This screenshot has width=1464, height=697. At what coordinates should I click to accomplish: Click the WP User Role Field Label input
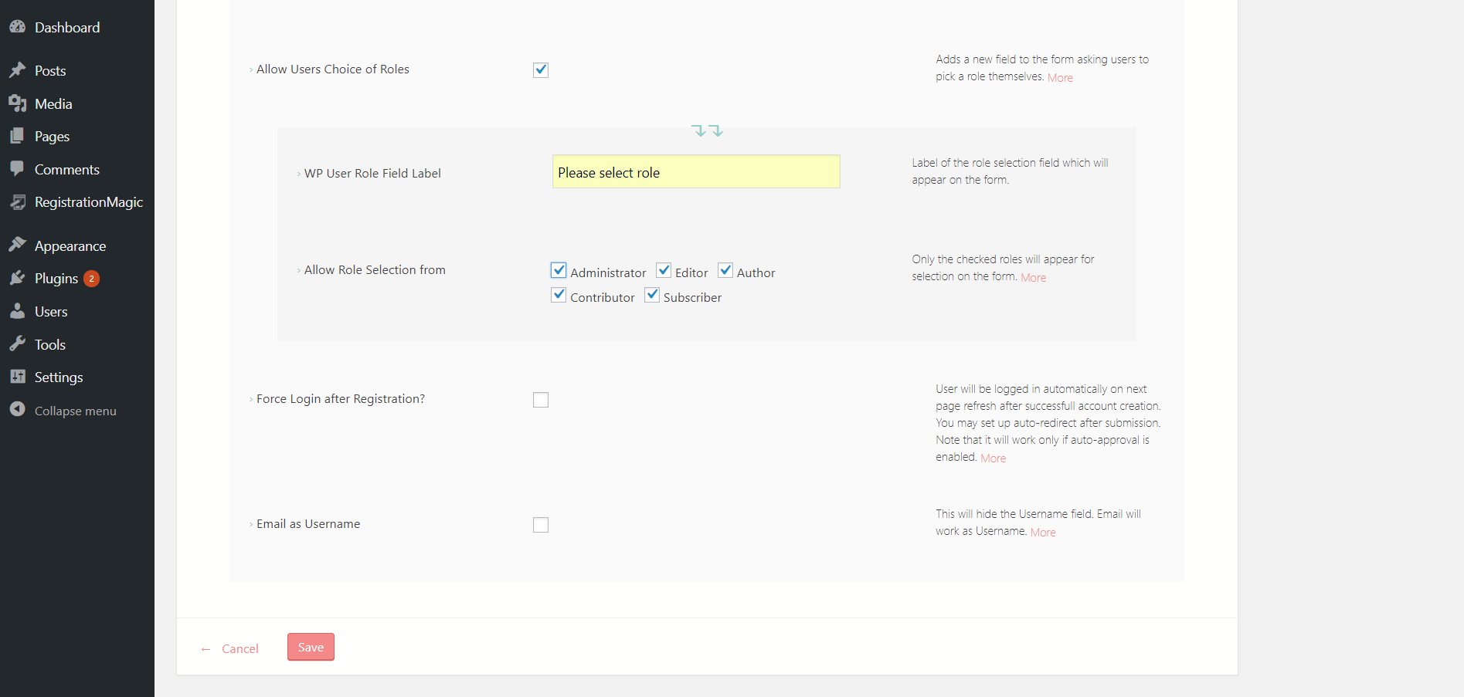(696, 172)
